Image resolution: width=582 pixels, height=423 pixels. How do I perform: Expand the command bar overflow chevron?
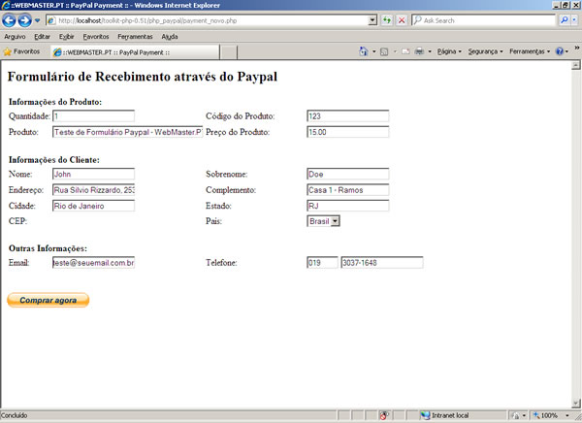pos(577,48)
